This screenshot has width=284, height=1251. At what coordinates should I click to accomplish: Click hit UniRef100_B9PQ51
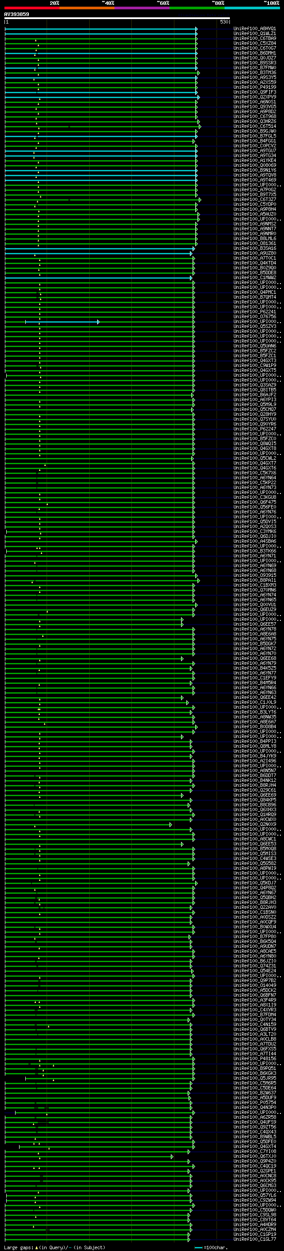[x=255, y=1069]
